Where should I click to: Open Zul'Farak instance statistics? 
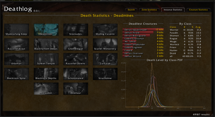click(x=105, y=59)
